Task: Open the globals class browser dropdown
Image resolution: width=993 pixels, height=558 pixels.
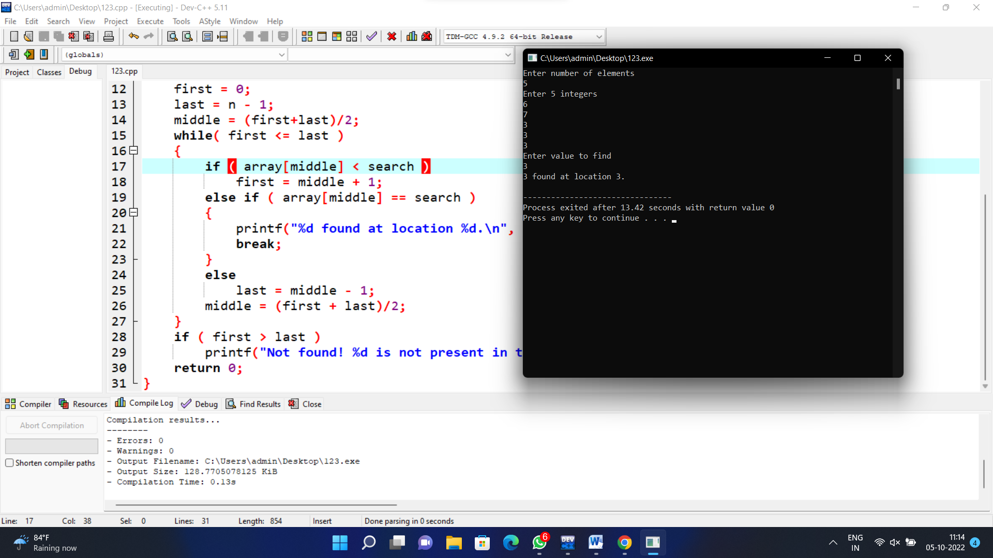Action: [x=281, y=54]
